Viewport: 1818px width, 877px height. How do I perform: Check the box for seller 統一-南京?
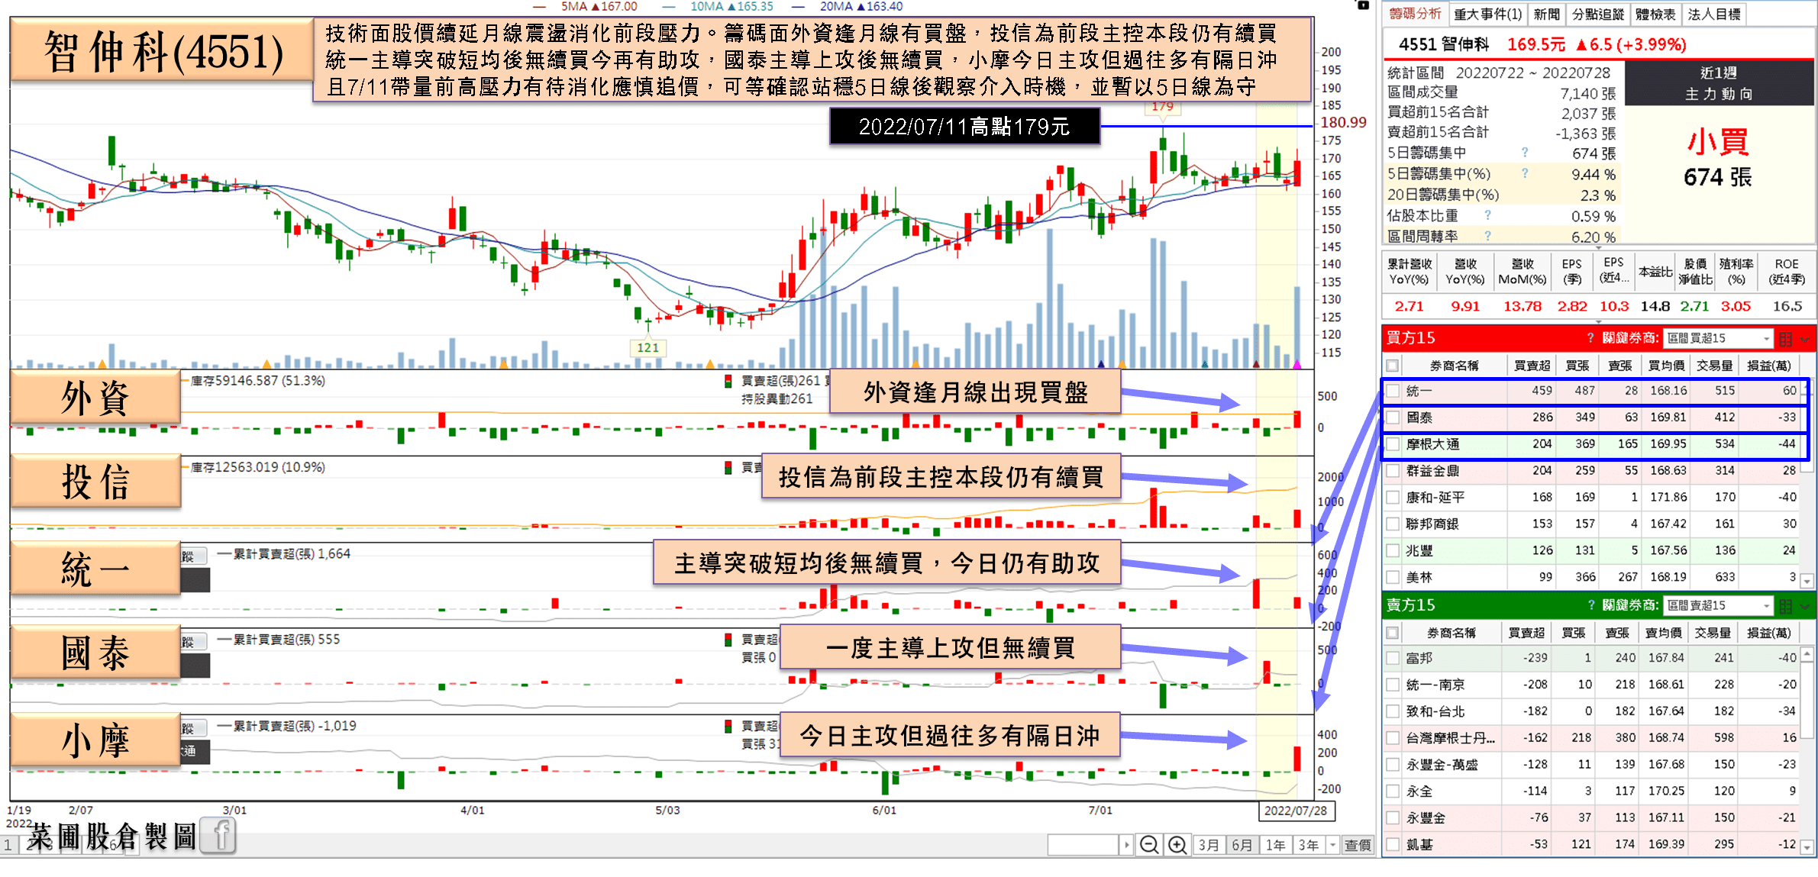(x=1393, y=685)
